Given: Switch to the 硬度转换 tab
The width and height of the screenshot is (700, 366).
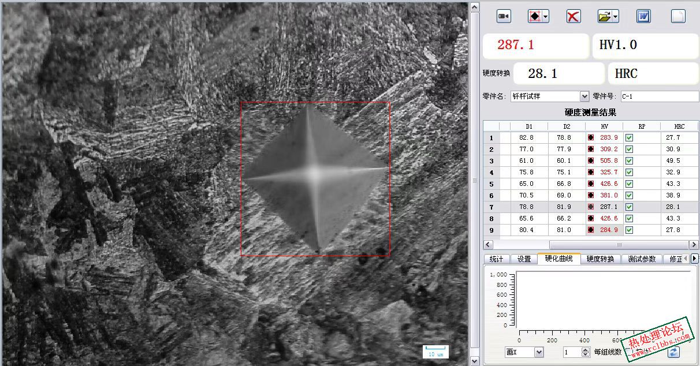Looking at the screenshot, I should point(601,259).
